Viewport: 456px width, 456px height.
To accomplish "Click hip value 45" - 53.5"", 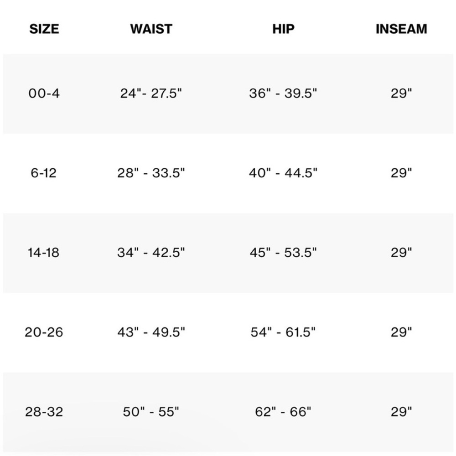I will (x=283, y=253).
